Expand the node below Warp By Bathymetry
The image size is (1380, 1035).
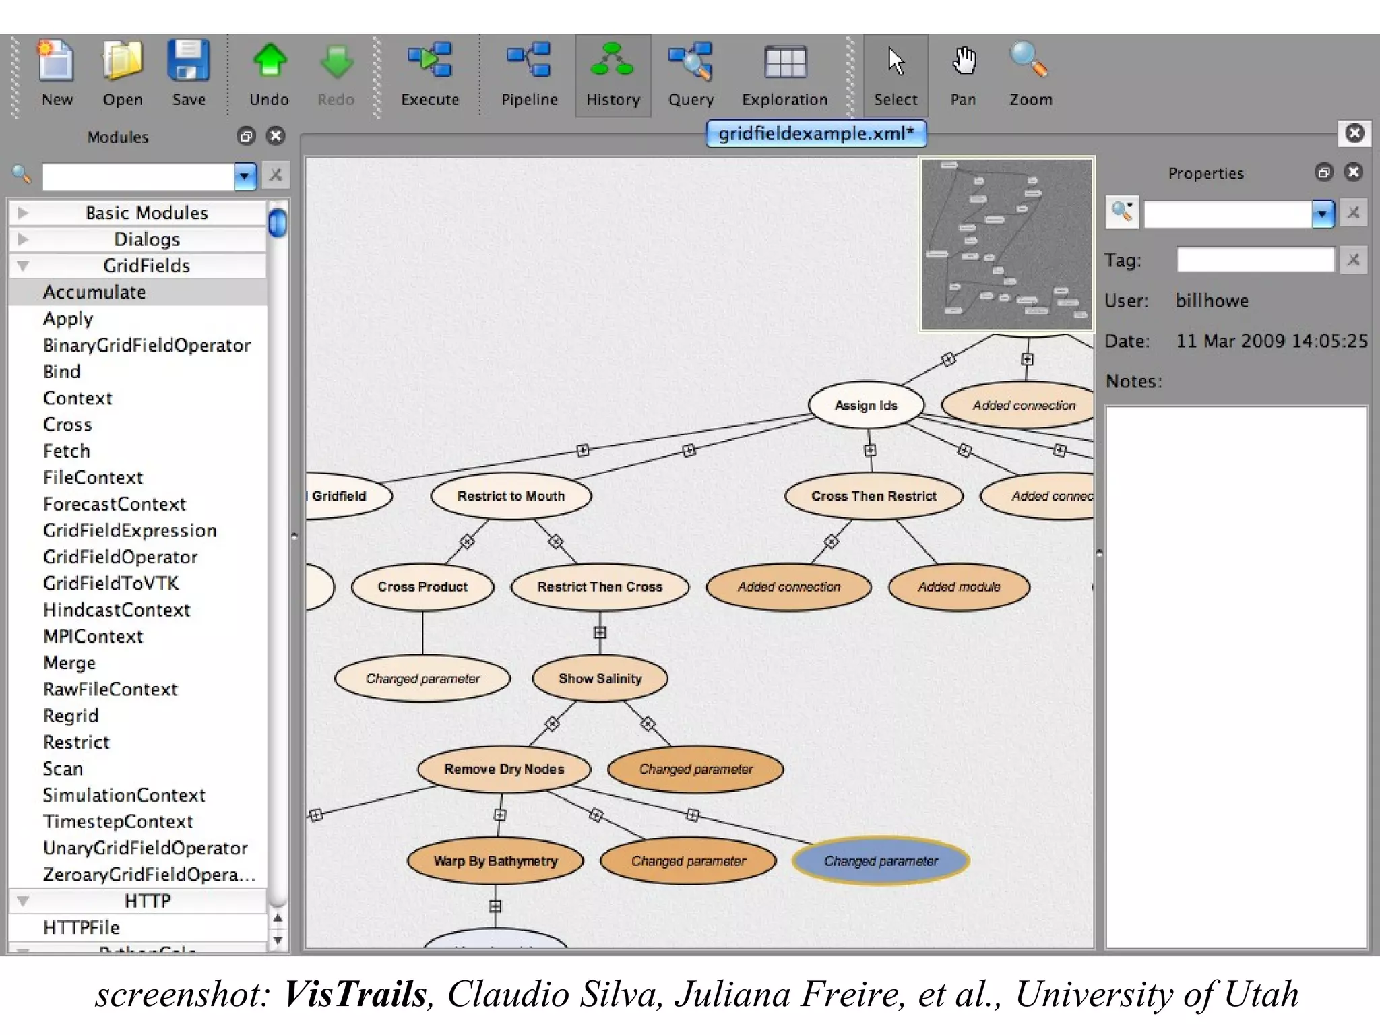[x=495, y=906]
